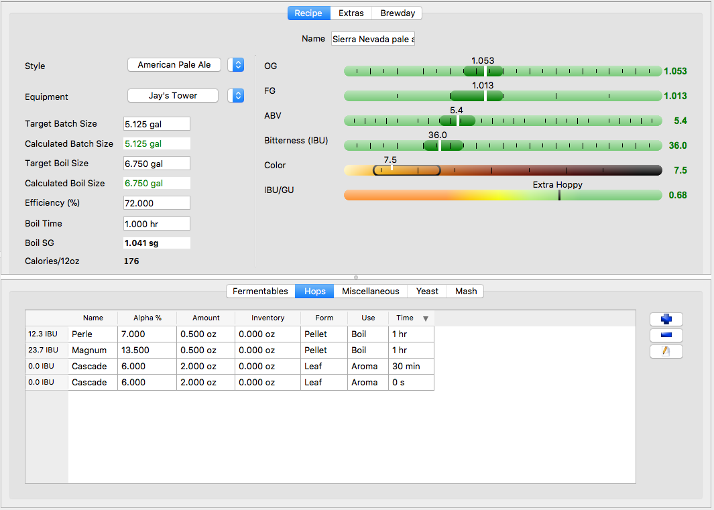714x510 pixels.
Task: Show the Mash tab
Action: pyautogui.click(x=466, y=291)
